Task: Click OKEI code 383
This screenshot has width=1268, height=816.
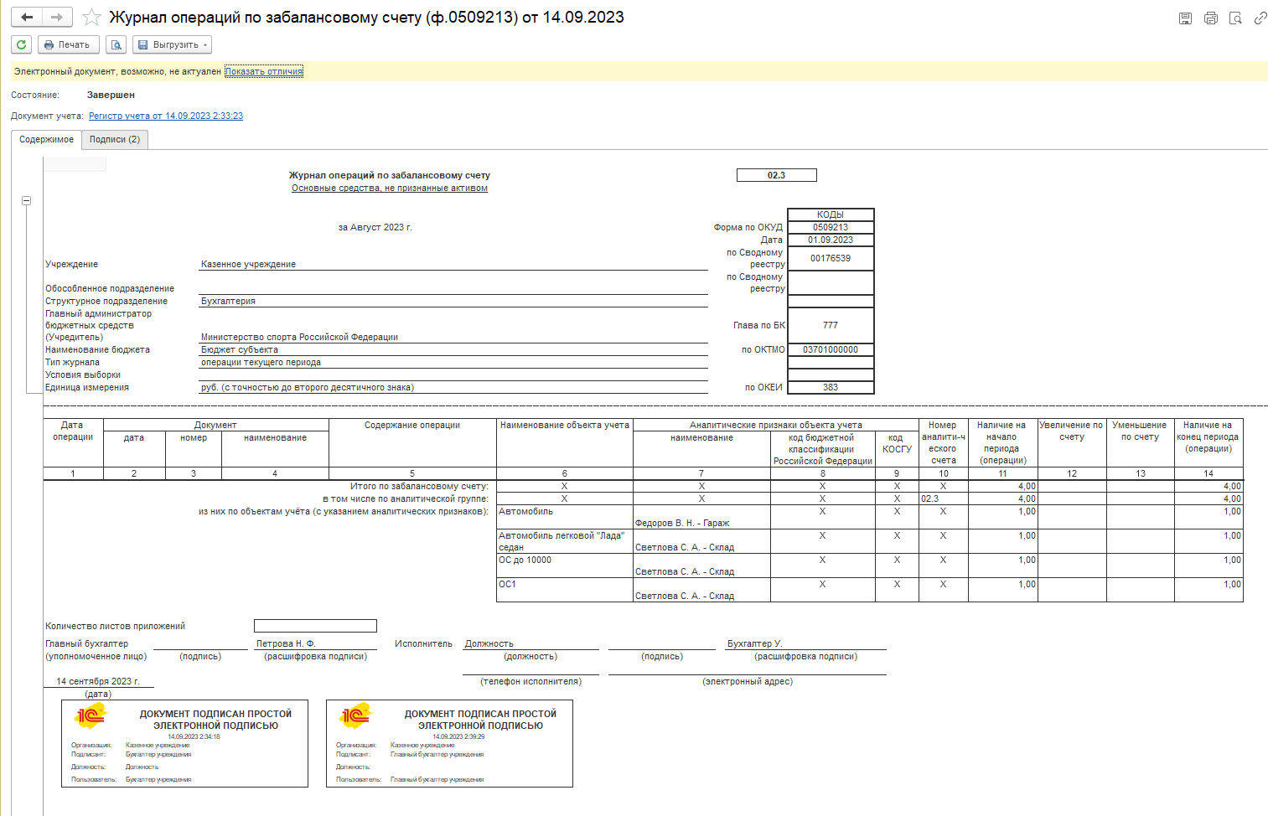Action: [831, 387]
